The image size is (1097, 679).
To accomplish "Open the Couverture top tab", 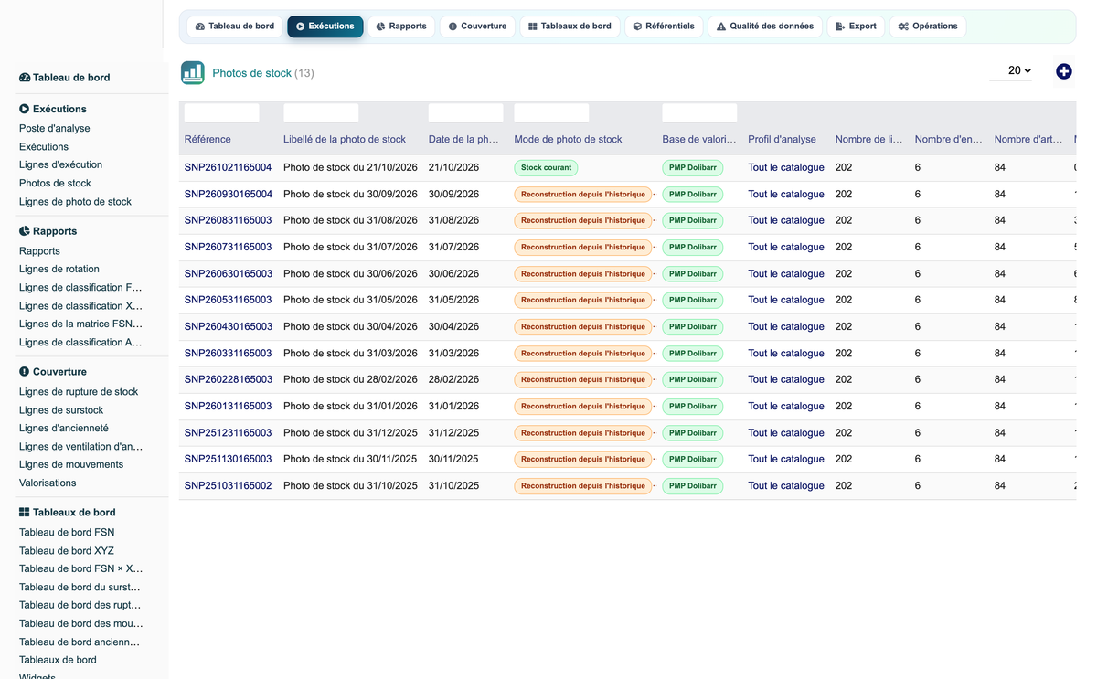I will [477, 27].
